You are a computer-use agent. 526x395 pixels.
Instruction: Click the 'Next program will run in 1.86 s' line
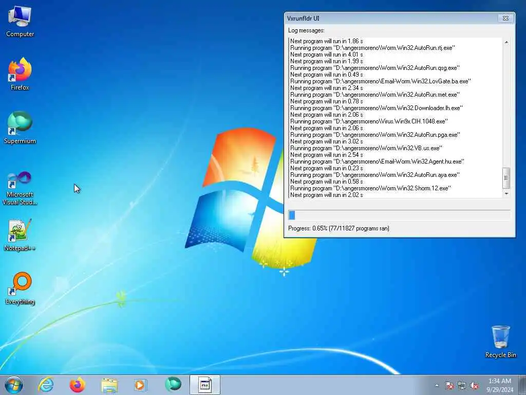326,41
